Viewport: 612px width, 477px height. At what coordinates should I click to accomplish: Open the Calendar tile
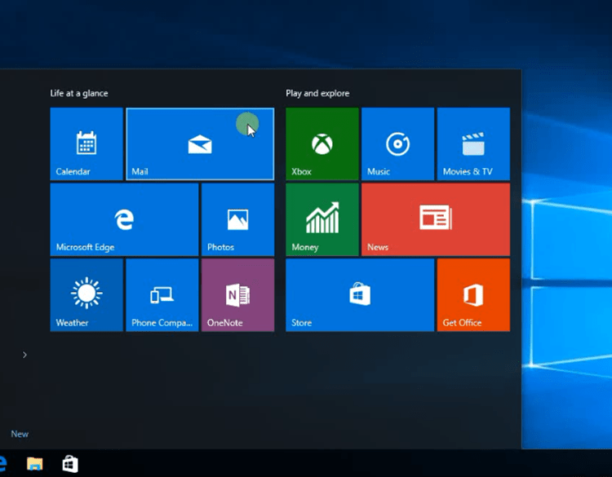pos(86,144)
